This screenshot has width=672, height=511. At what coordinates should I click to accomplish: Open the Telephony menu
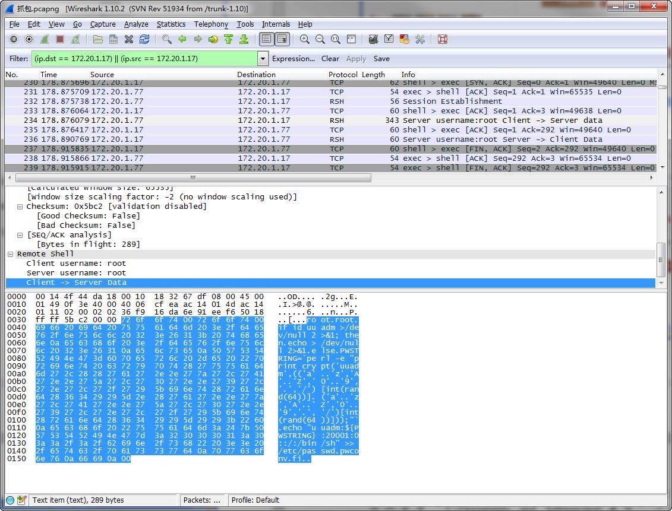point(211,24)
